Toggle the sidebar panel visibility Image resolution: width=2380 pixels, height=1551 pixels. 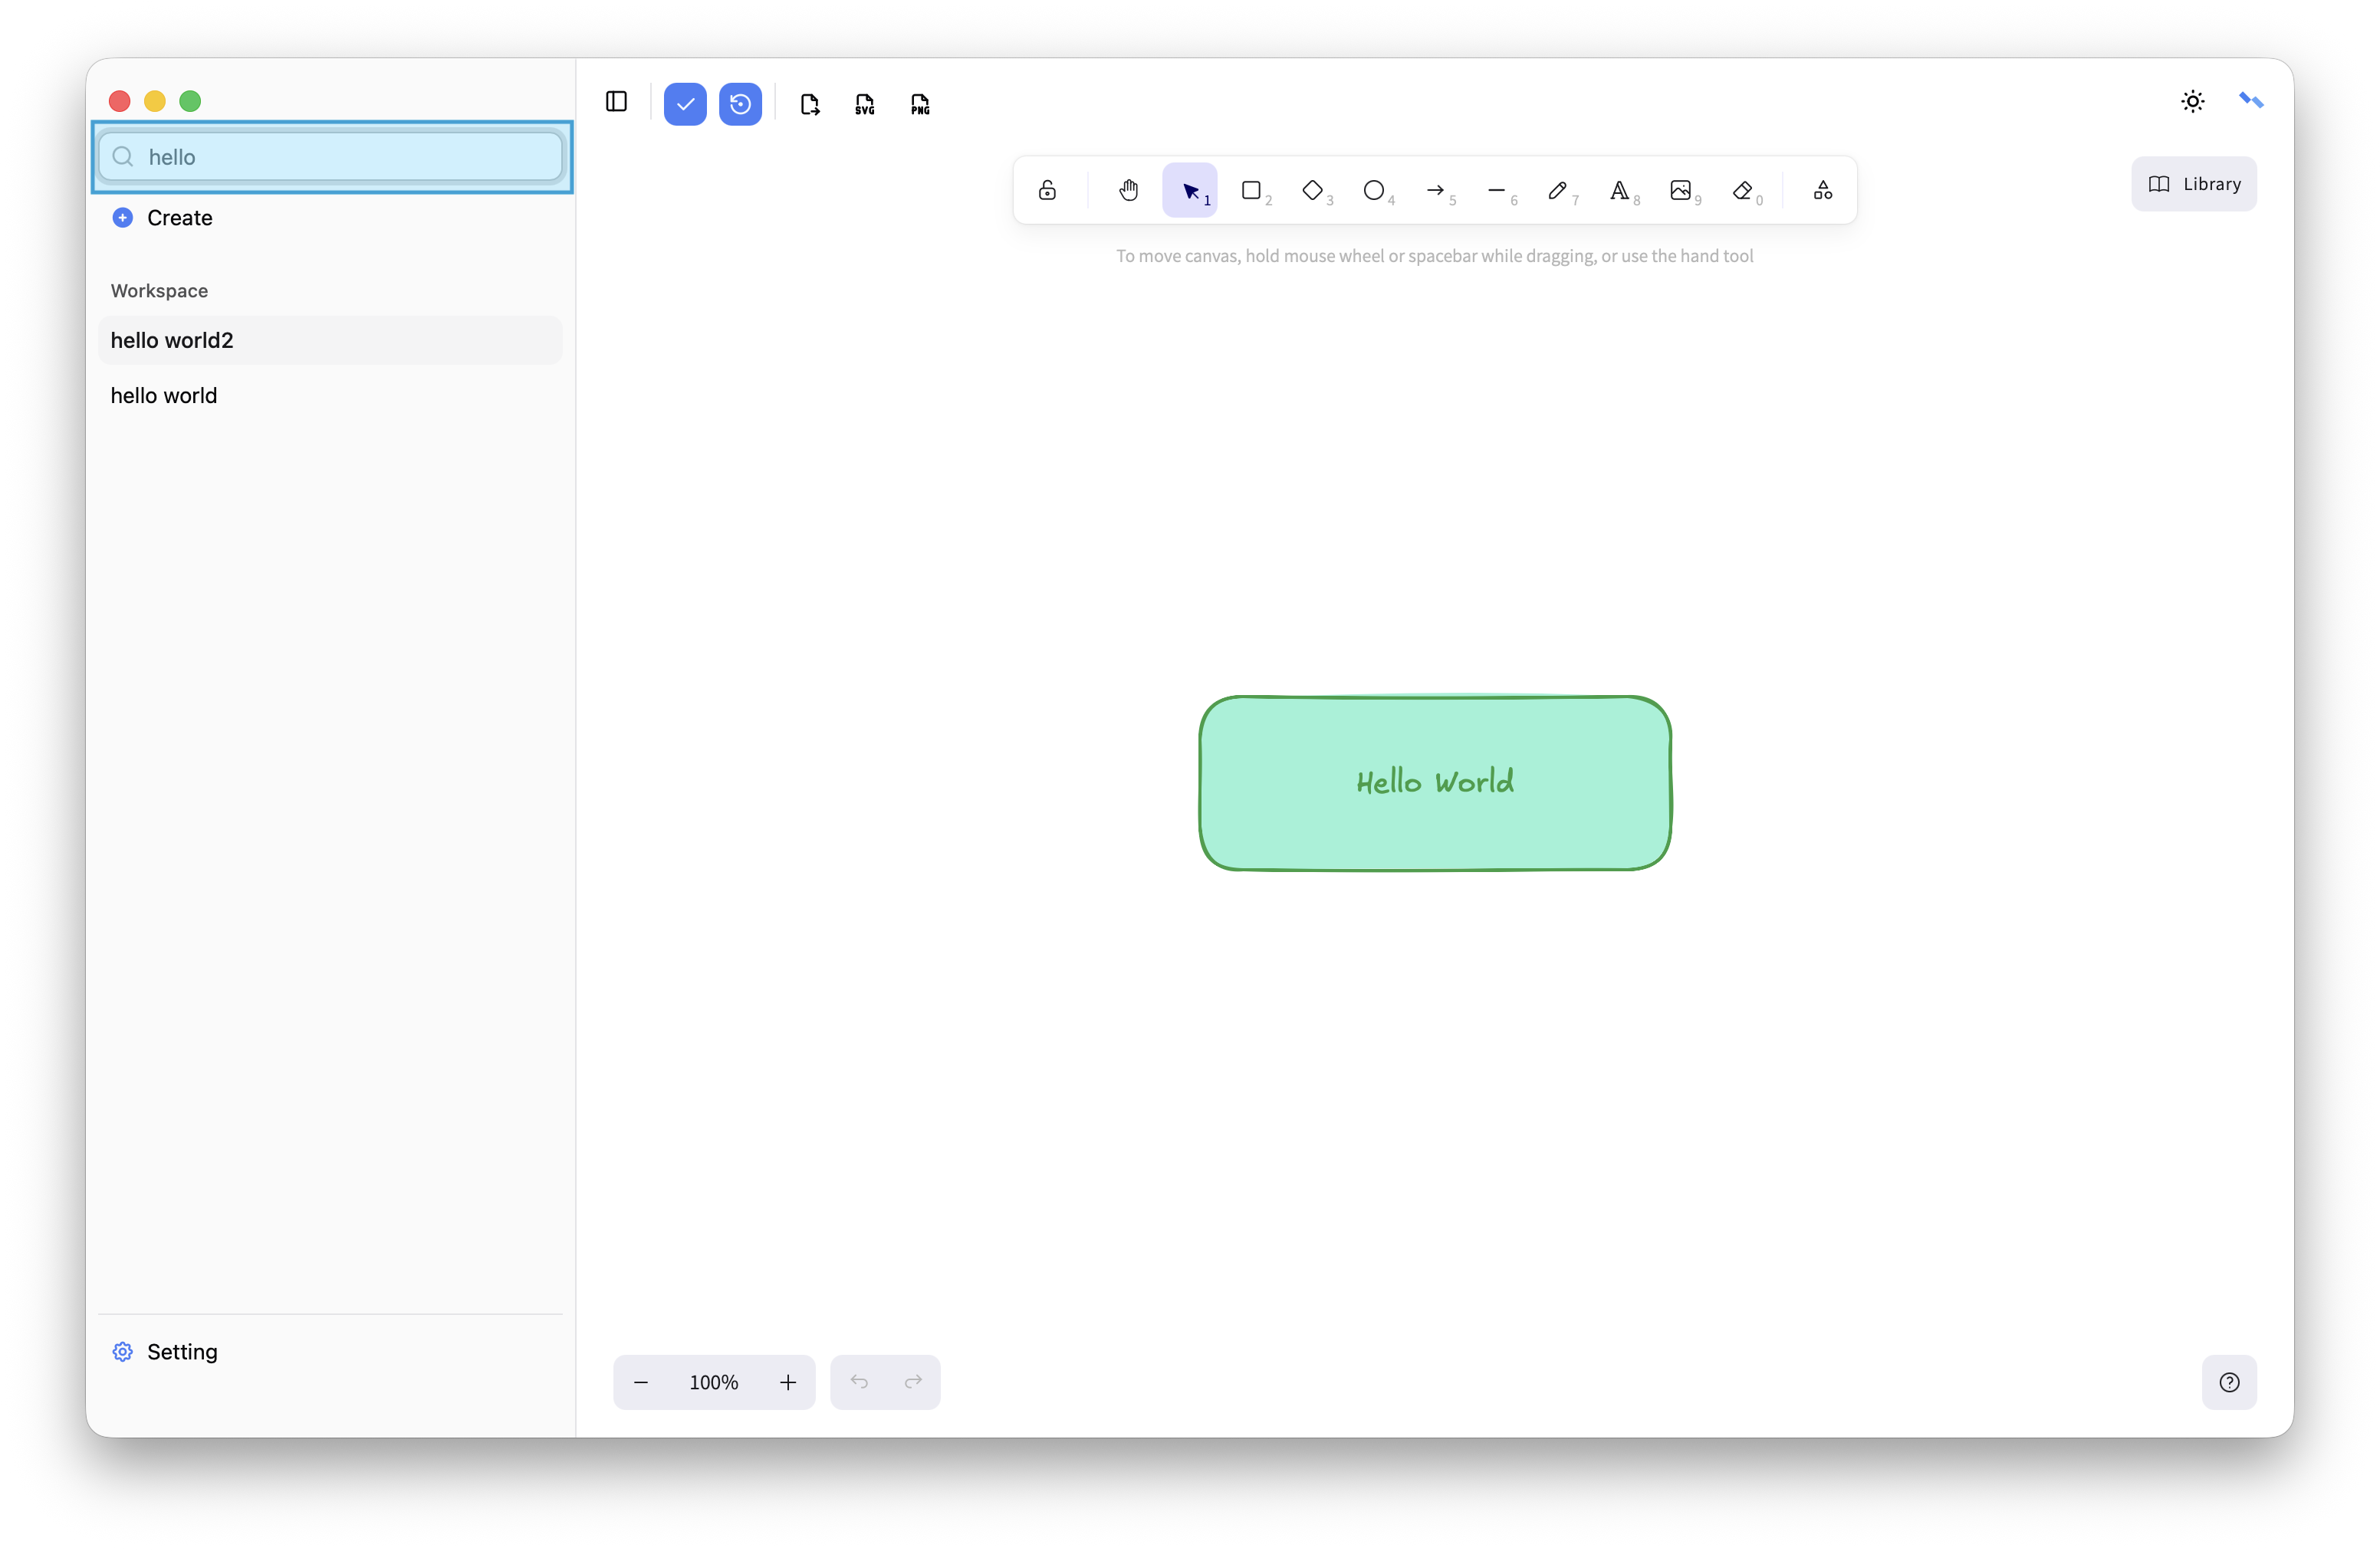point(616,102)
